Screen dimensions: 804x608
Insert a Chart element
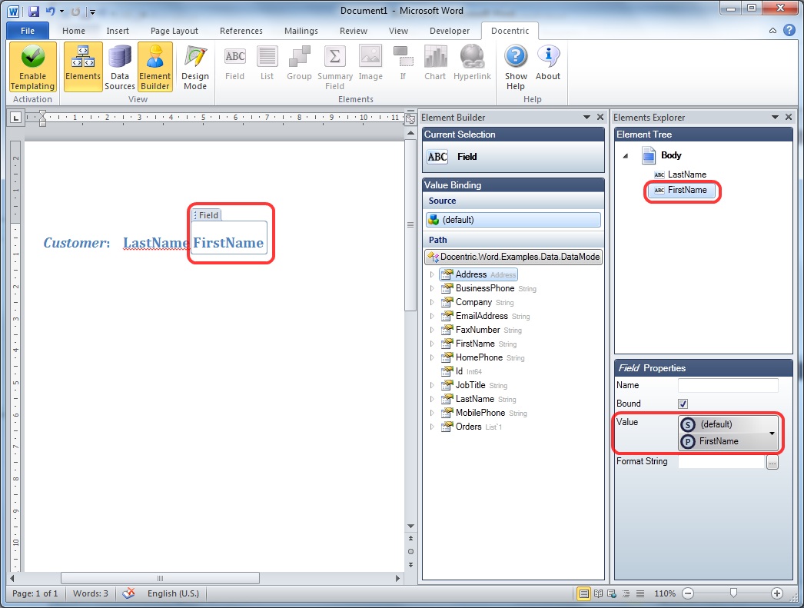tap(435, 64)
